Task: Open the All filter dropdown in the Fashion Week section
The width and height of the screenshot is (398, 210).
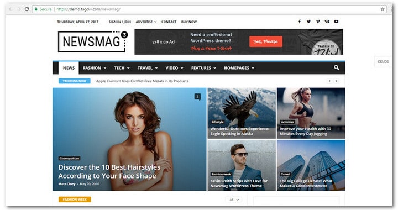Action: (234, 200)
